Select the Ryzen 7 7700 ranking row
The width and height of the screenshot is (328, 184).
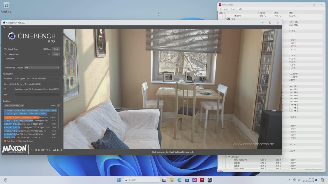tap(30, 117)
